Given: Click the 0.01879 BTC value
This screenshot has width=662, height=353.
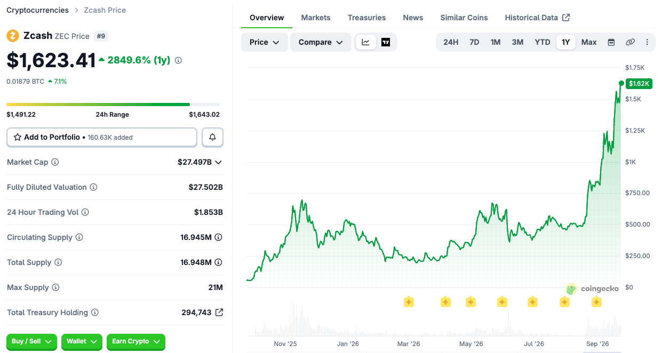Looking at the screenshot, I should pyautogui.click(x=25, y=81).
